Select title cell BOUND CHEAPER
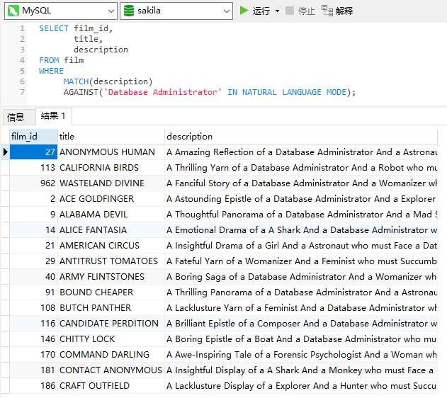 click(111, 292)
